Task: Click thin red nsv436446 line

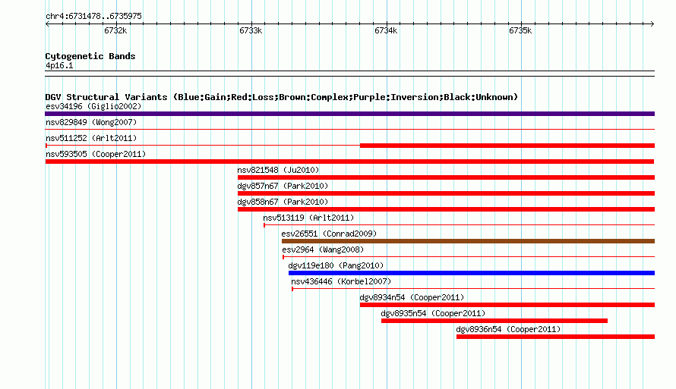Action: pyautogui.click(x=473, y=288)
